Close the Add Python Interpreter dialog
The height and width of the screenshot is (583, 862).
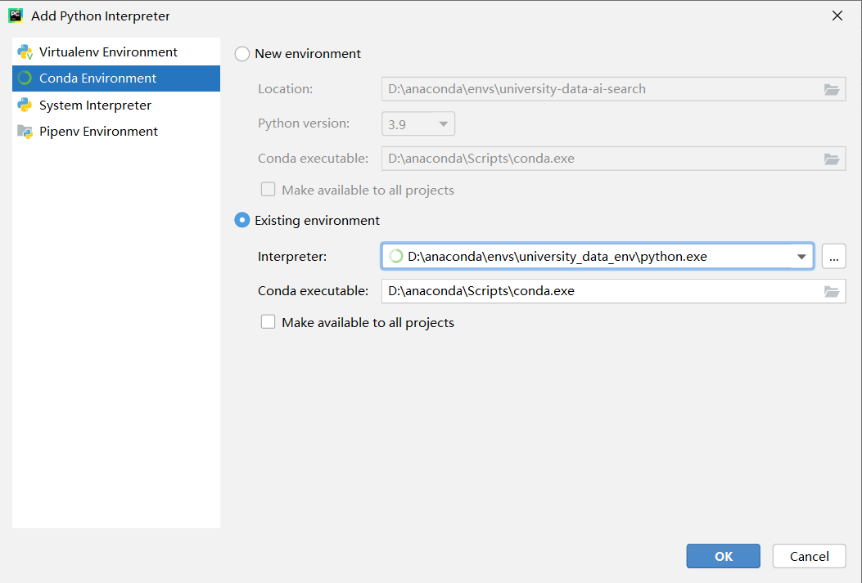(x=837, y=16)
